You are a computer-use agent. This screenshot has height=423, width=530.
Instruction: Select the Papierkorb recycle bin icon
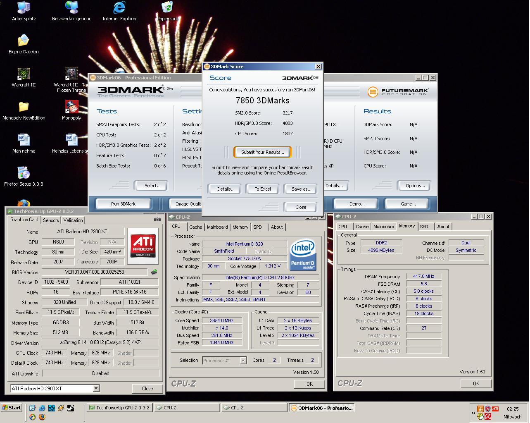click(167, 12)
